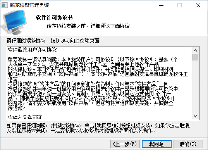This screenshot has width=208, height=150.
Task: Click the scroll up arrow of agreement text
Action: [195, 50]
